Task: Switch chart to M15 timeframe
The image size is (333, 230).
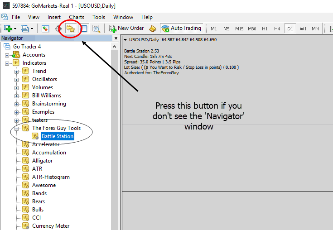Action: (239, 29)
